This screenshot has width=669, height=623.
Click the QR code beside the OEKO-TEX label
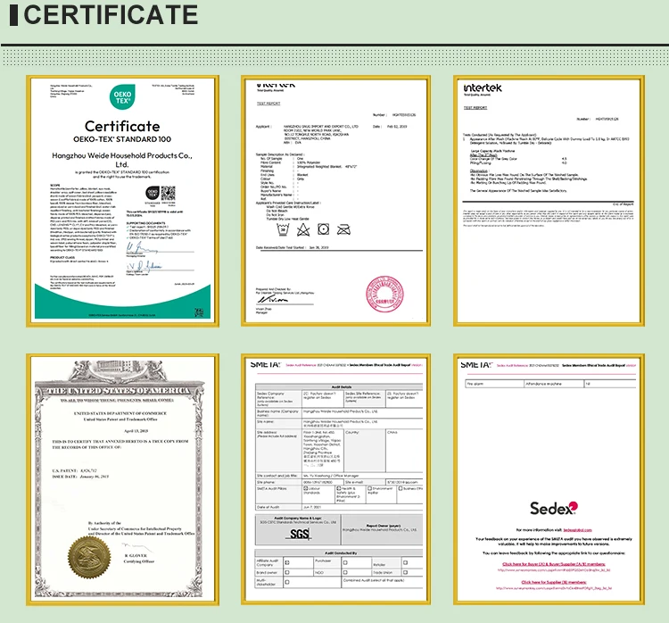(168, 193)
